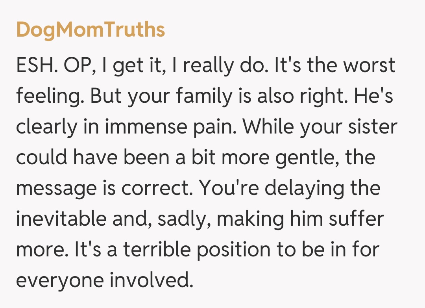Click the word 'right' in second line
The width and height of the screenshot is (425, 308).
pos(319,96)
